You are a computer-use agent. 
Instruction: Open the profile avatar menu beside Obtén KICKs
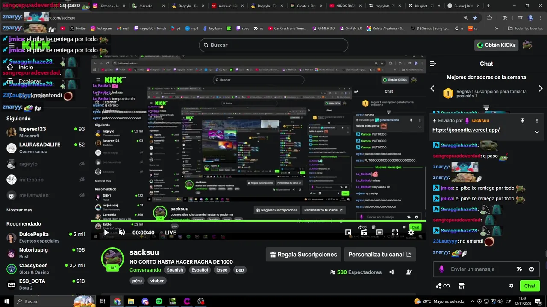527,45
